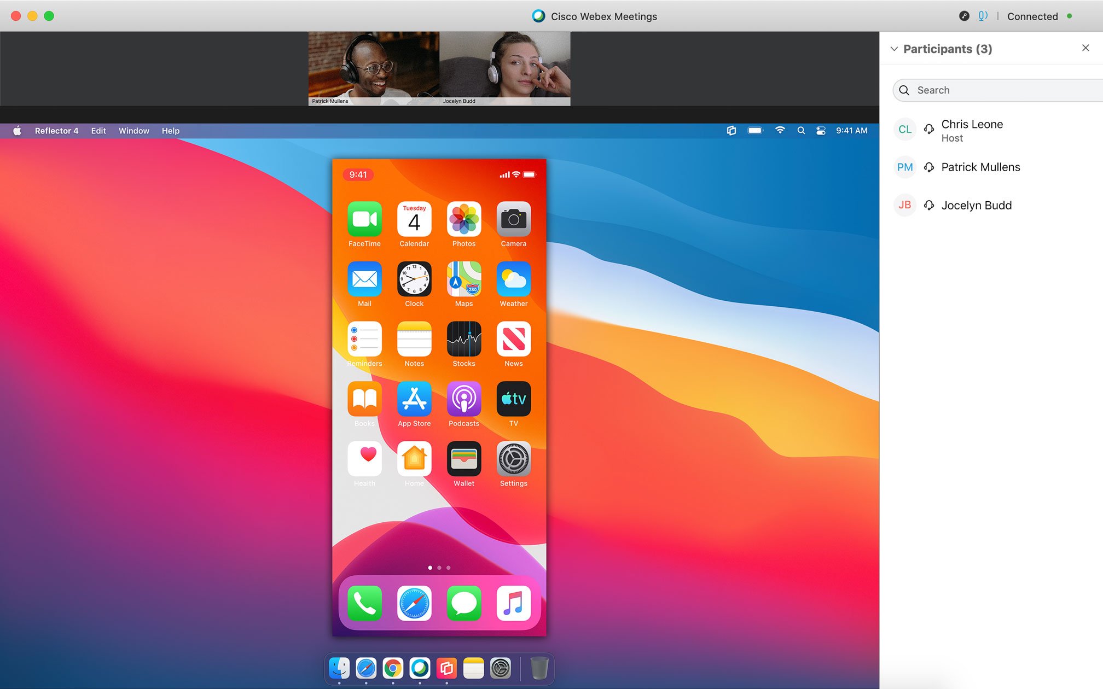Mute Patrick Mullens via his audio icon

click(x=930, y=167)
